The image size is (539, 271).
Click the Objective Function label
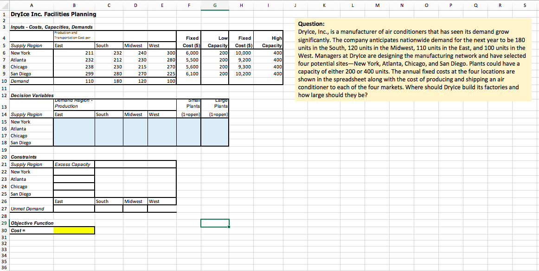pyautogui.click(x=32, y=223)
